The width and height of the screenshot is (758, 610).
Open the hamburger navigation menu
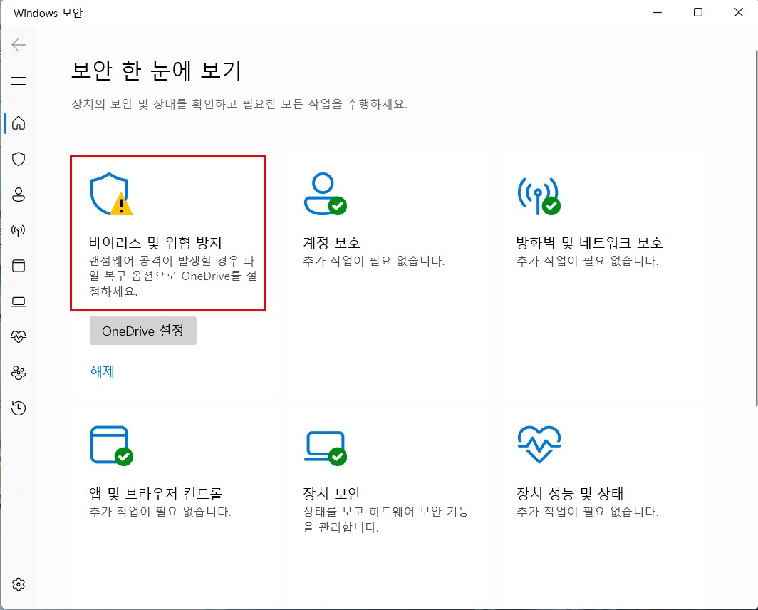[19, 81]
